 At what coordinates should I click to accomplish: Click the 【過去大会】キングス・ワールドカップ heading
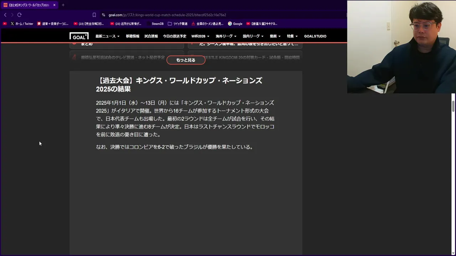179,85
